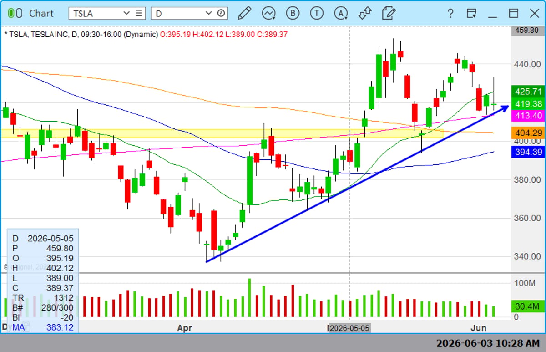Click the 400.00 price axis label

[x=527, y=141]
